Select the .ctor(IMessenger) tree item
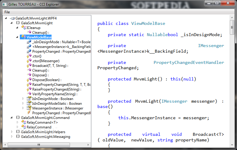The width and height of the screenshot is (237, 150). 46,61
